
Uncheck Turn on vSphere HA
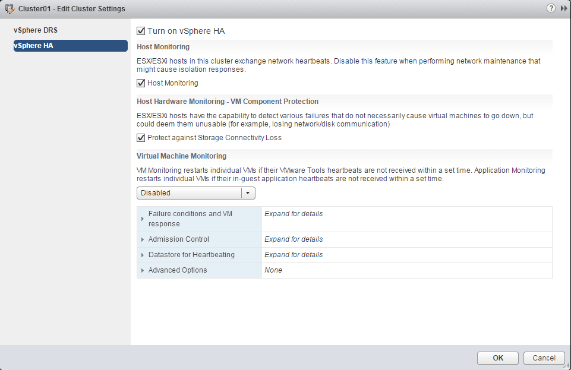(141, 31)
